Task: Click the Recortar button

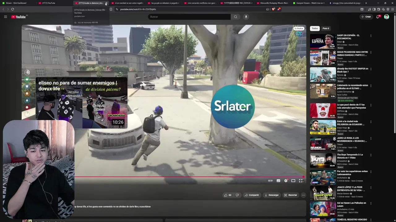Action: pyautogui.click(x=291, y=195)
